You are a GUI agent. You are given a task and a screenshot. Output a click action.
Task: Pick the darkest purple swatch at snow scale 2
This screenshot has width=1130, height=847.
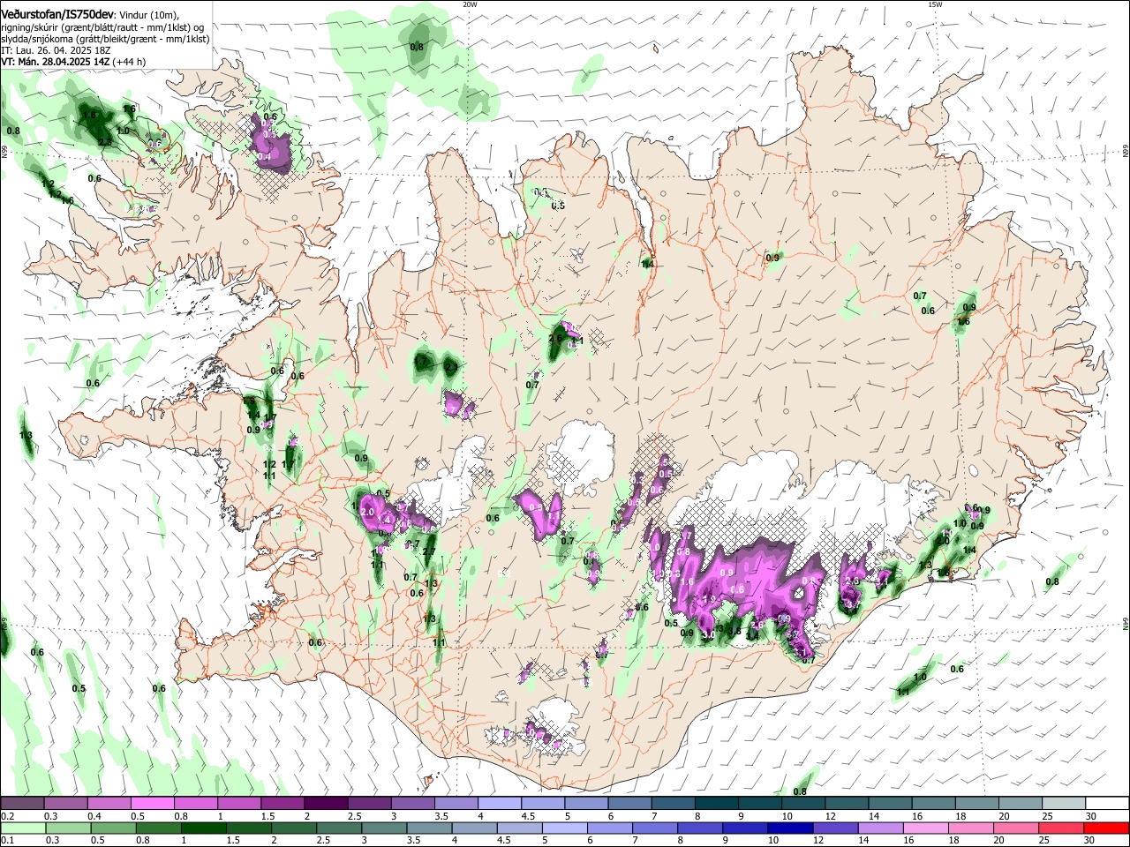tap(325, 804)
